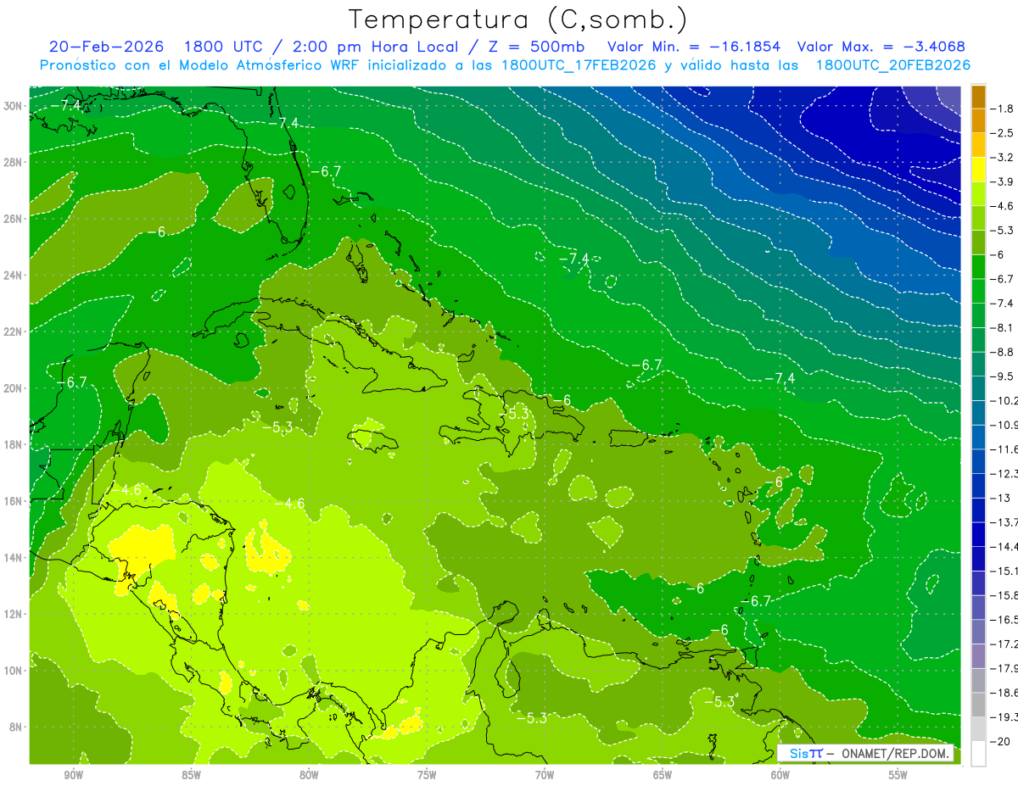Pick the colorbar swatch between -13.7 and -14.4
The width and height of the screenshot is (1018, 786).
(x=978, y=534)
